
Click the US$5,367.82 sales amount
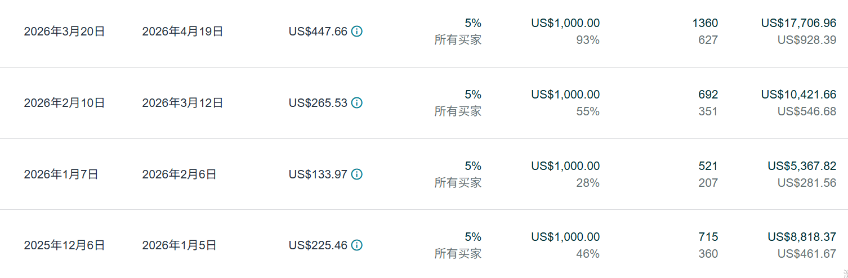[x=802, y=166]
